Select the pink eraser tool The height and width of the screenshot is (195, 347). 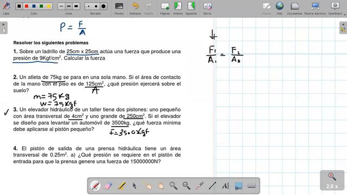click(x=108, y=186)
